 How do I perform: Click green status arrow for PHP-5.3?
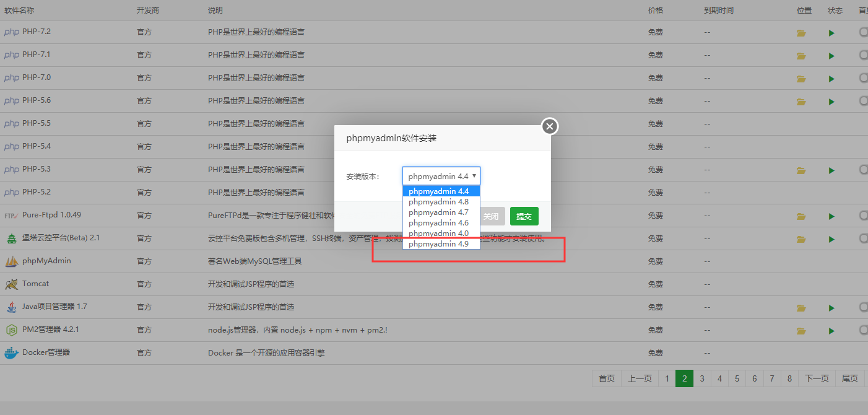click(x=831, y=170)
